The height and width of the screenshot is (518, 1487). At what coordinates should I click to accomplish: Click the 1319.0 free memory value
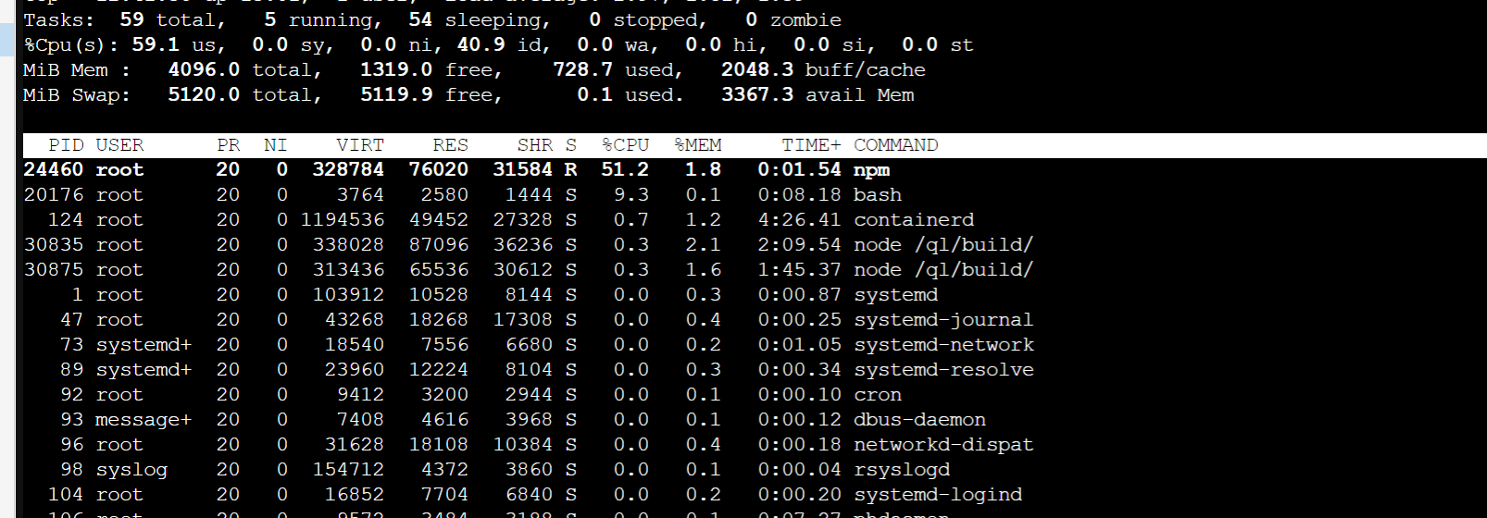pyautogui.click(x=396, y=70)
